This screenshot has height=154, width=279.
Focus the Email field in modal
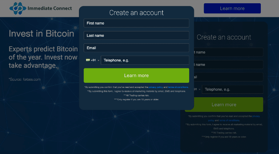[136, 48]
